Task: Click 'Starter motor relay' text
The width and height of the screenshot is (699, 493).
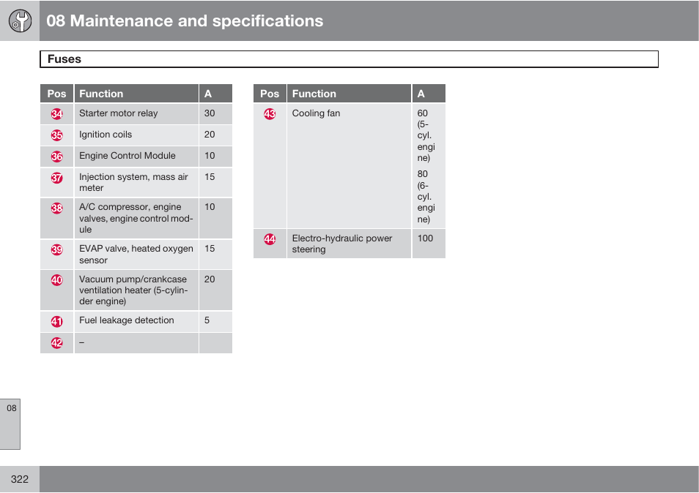Action: 119,113
